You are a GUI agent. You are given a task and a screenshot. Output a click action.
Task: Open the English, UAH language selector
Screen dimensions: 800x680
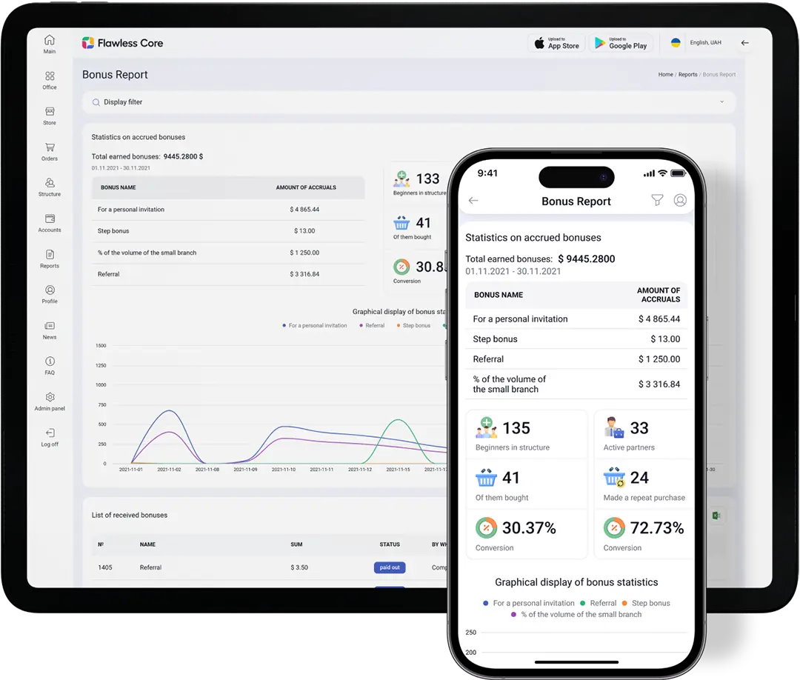tap(696, 43)
